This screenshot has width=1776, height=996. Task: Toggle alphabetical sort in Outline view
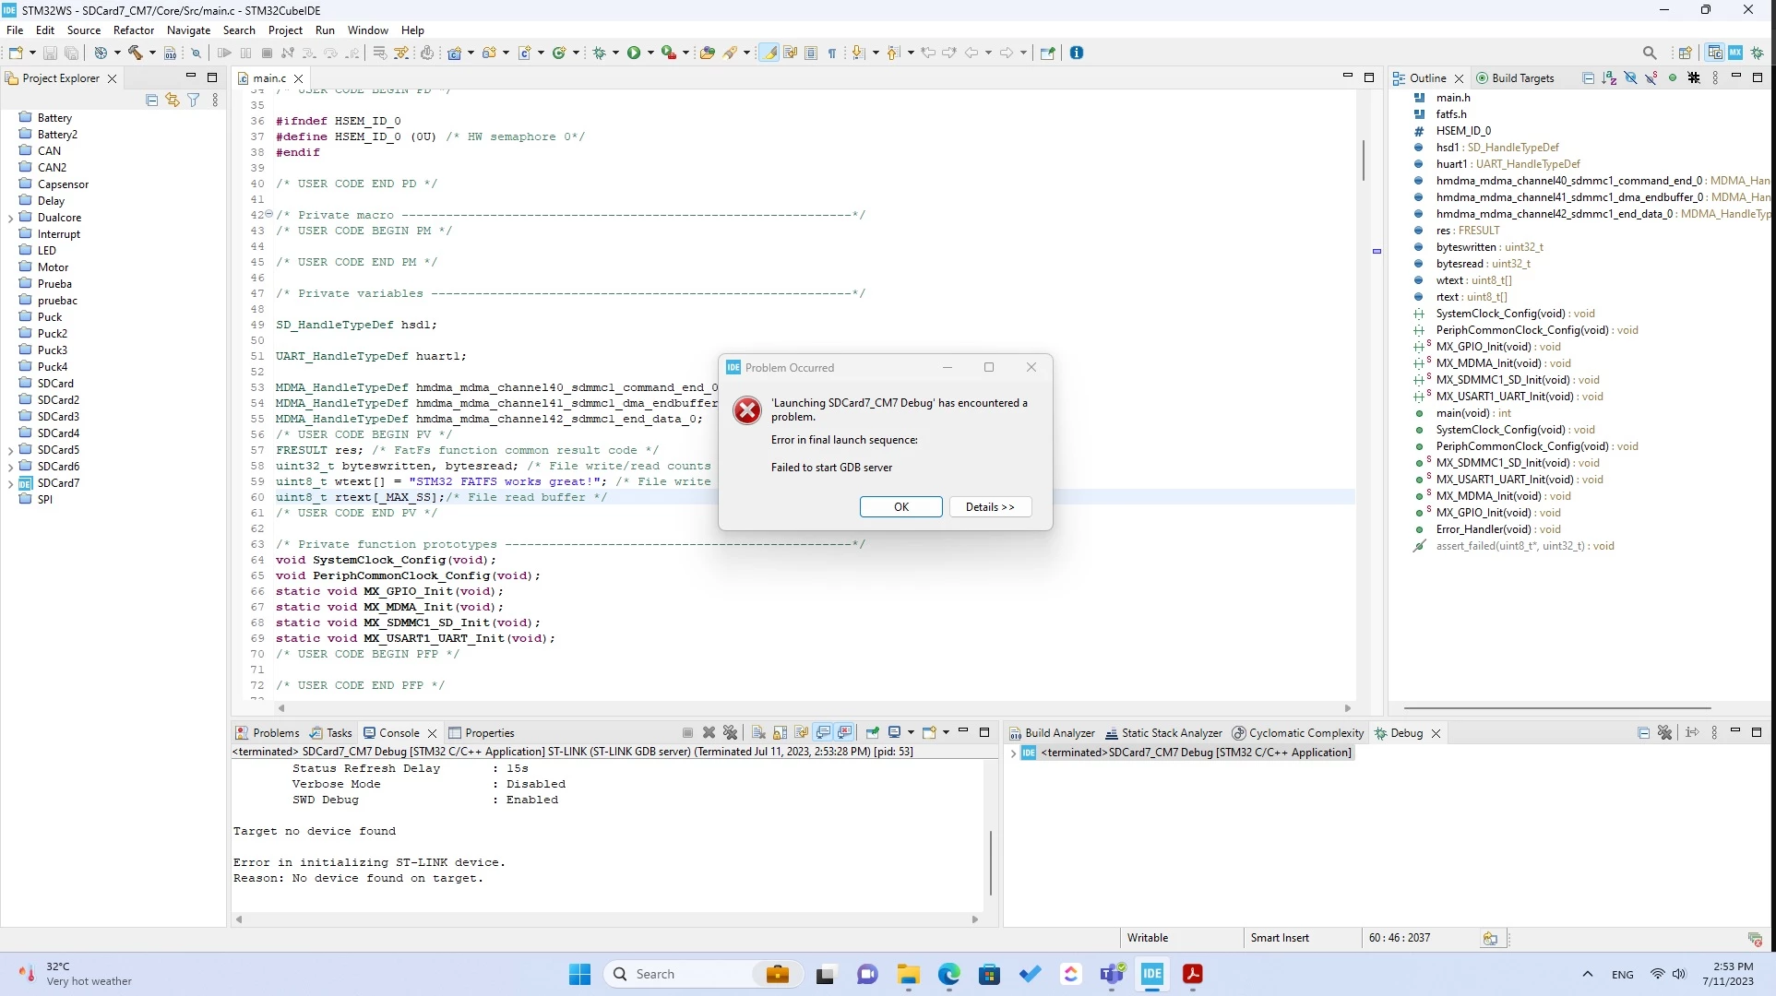[1609, 78]
